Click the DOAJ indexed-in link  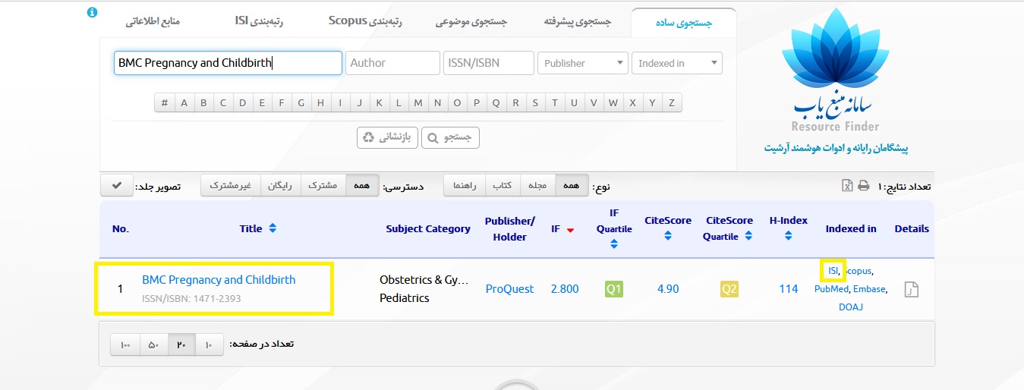coord(851,307)
